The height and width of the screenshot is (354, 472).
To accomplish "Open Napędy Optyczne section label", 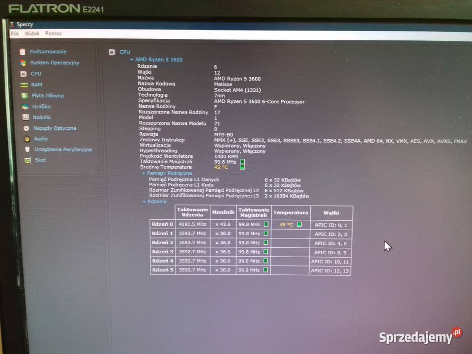I will coord(55,128).
